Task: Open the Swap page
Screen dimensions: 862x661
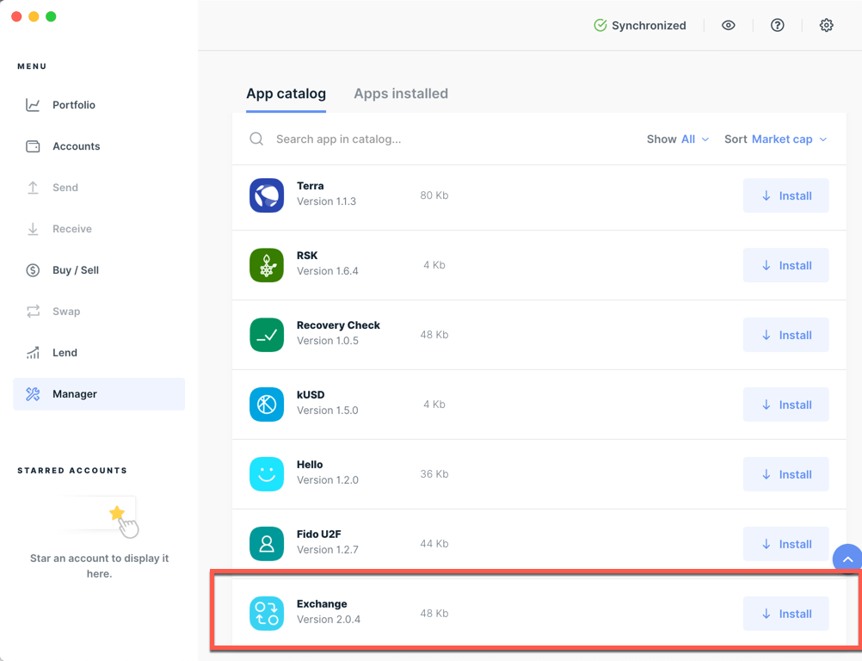Action: [99, 312]
